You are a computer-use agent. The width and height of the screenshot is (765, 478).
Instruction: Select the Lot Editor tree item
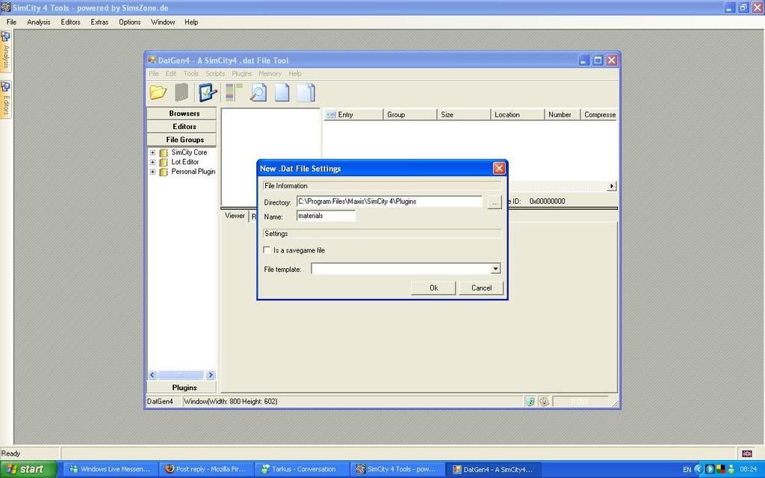[x=185, y=162]
